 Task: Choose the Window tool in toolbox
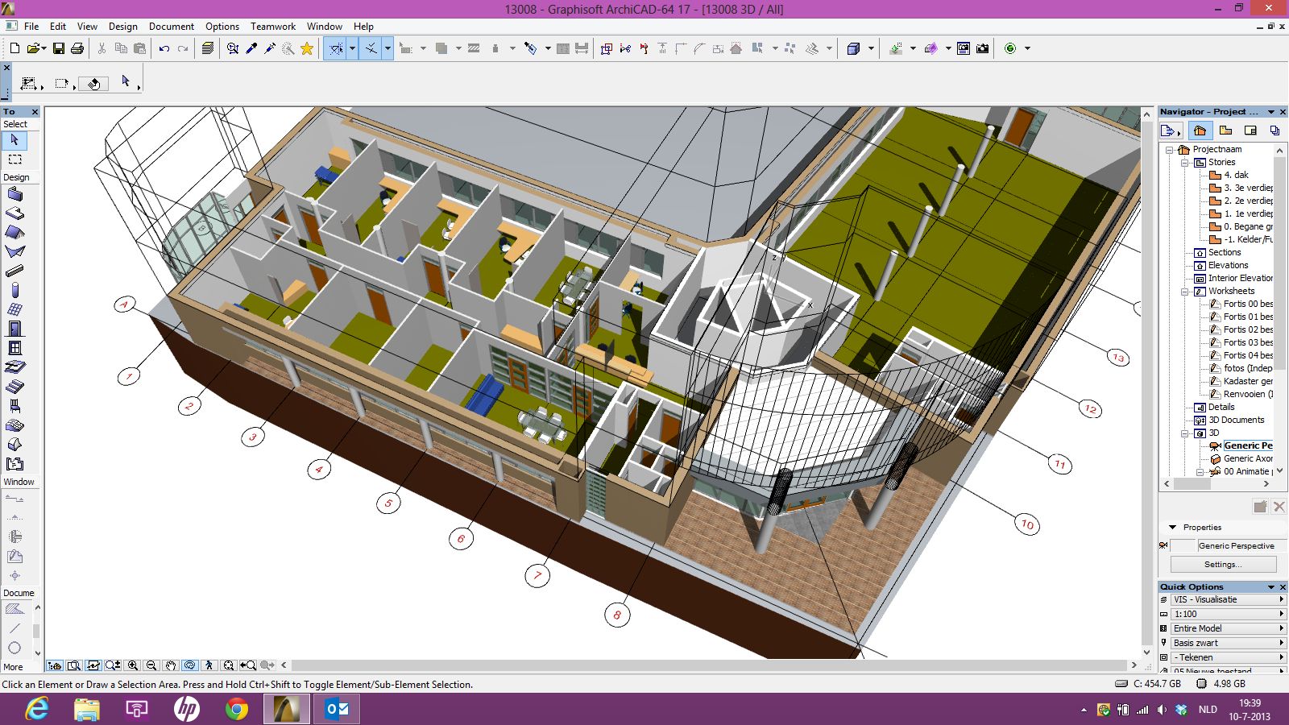(x=15, y=348)
